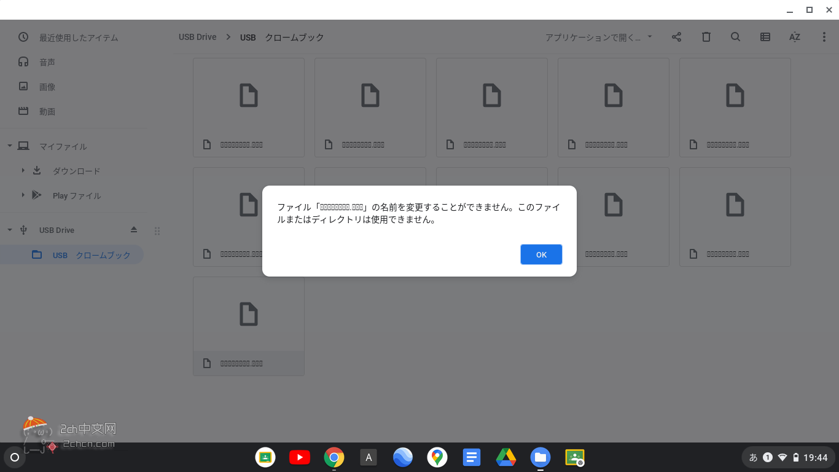
Task: Launch Google Maps from the shelf
Action: point(437,457)
